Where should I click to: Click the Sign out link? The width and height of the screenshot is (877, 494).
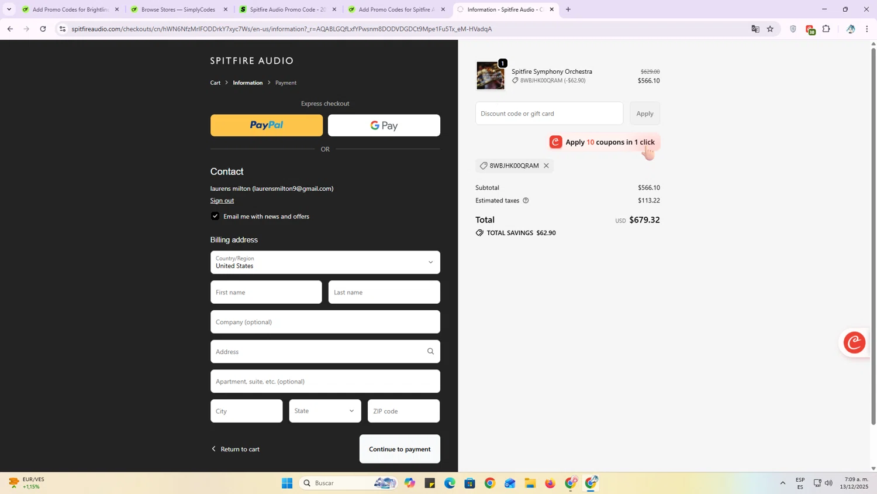pos(222,200)
